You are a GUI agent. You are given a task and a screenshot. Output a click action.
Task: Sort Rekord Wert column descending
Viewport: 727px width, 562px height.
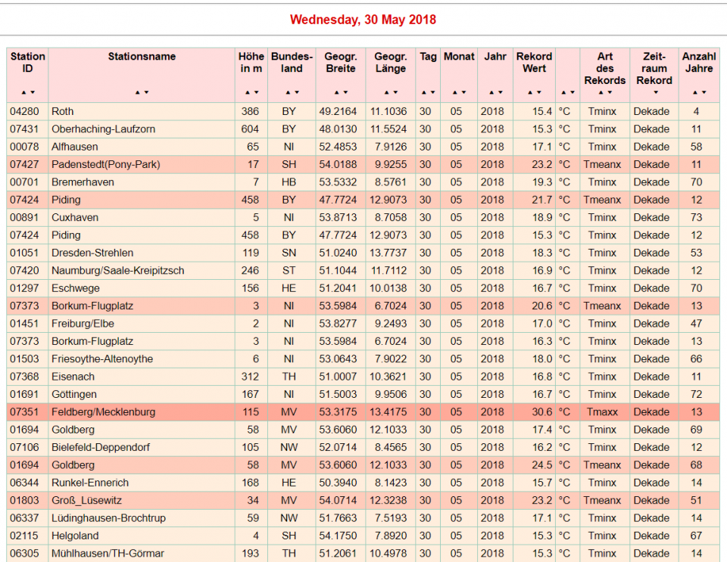[538, 92]
